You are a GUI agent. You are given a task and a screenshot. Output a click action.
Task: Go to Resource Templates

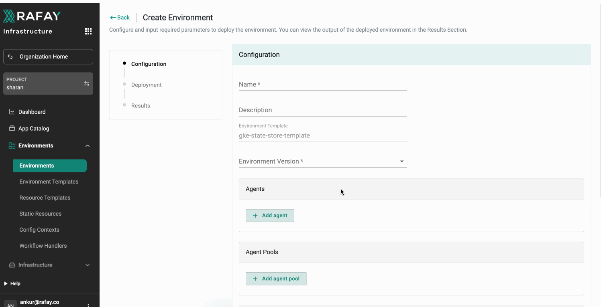click(45, 198)
